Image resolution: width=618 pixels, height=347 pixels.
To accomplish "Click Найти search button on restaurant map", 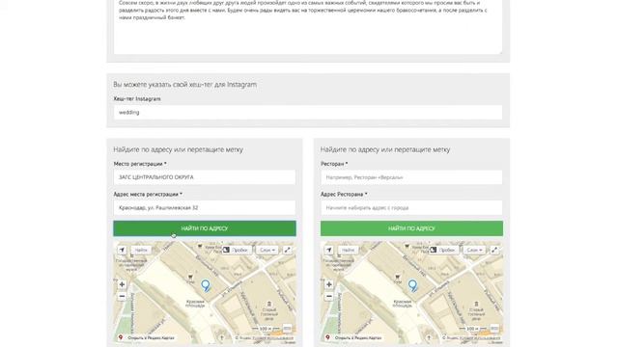I will tap(348, 250).
